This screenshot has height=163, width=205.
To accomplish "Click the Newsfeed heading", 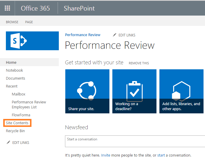I will (76, 127).
